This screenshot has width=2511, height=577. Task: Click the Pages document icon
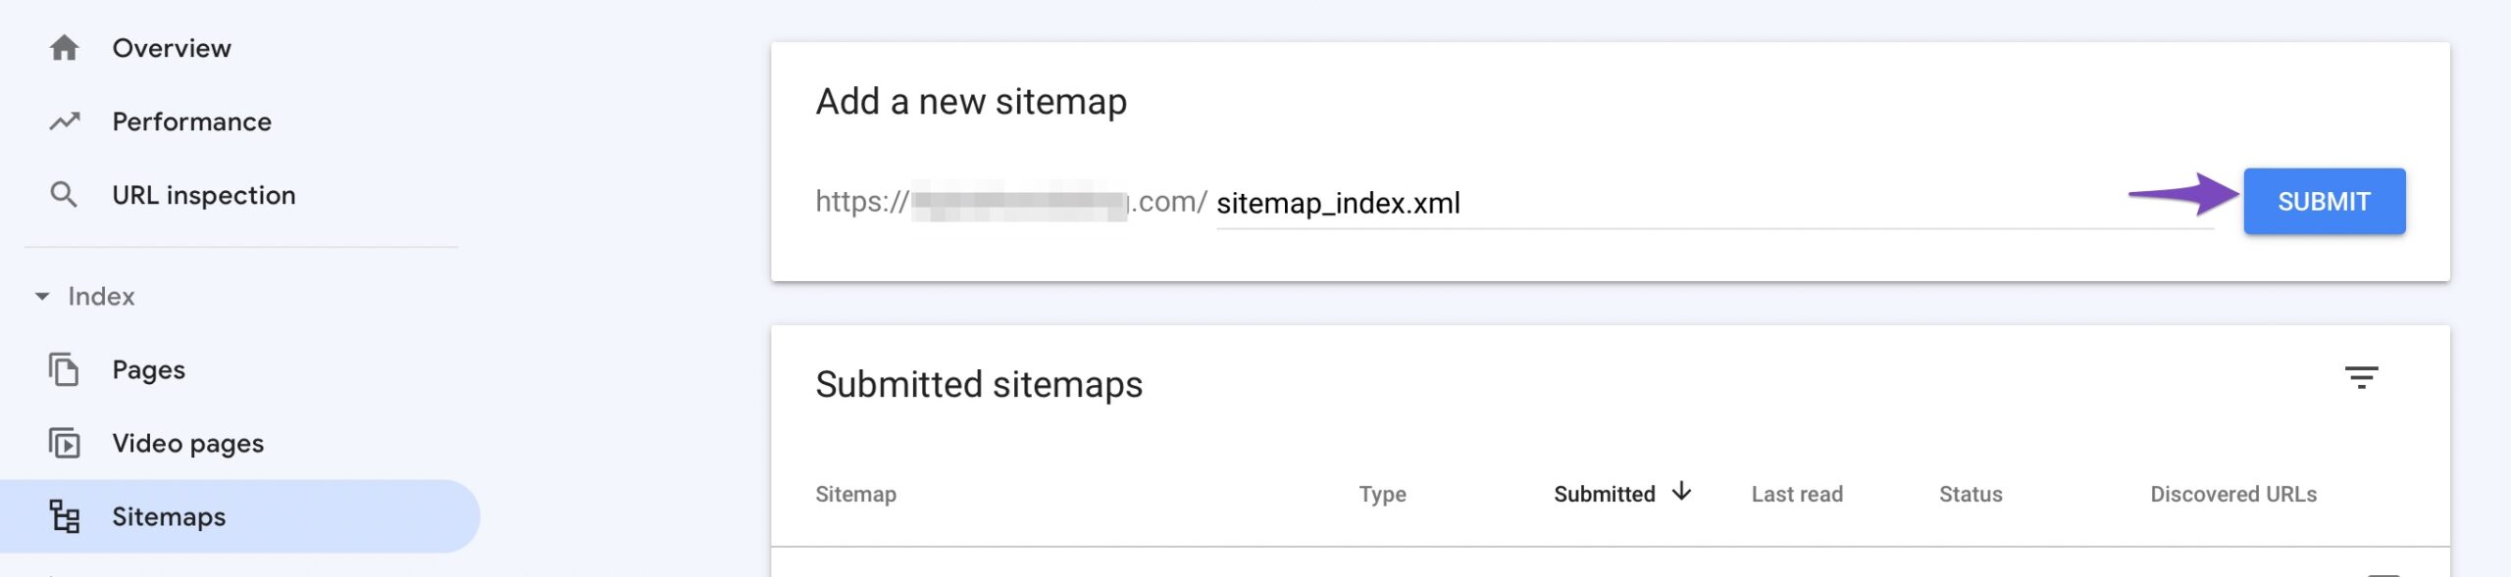coord(64,369)
